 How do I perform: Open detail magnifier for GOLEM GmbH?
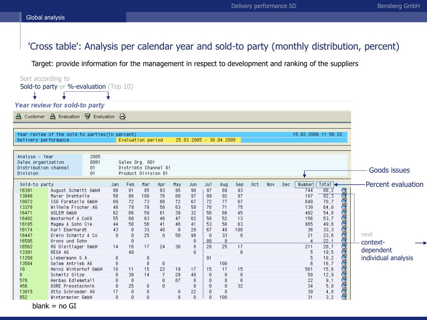point(344,213)
